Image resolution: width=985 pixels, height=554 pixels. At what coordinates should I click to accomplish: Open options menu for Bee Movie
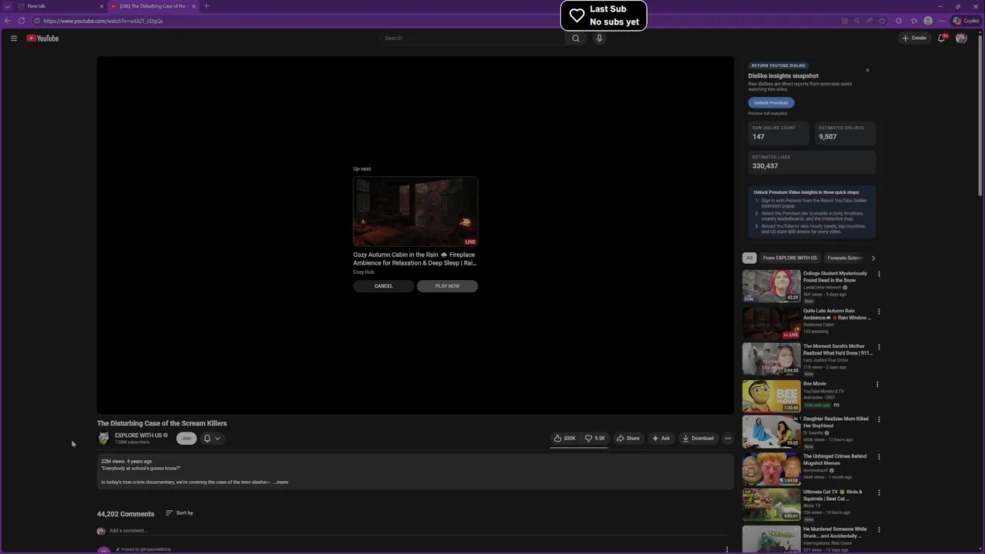pyautogui.click(x=879, y=385)
